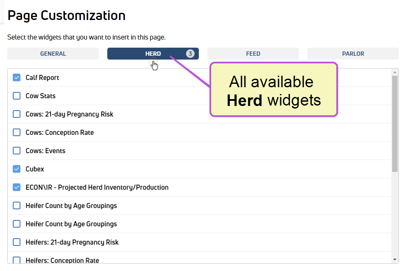Switch to the PARLOR tab
The width and height of the screenshot is (407, 271).
(x=353, y=54)
